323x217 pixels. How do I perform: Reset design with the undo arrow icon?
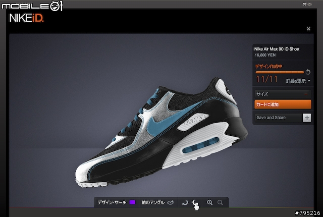click(308, 72)
